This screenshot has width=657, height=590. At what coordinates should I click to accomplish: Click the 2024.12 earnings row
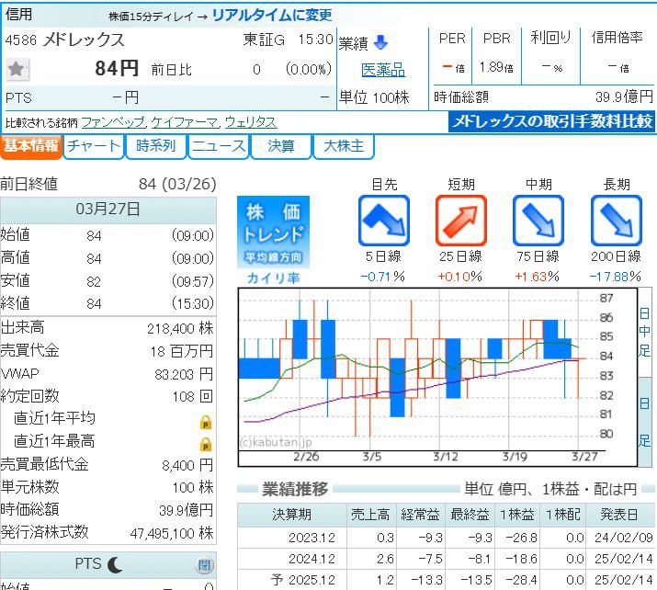click(x=446, y=559)
